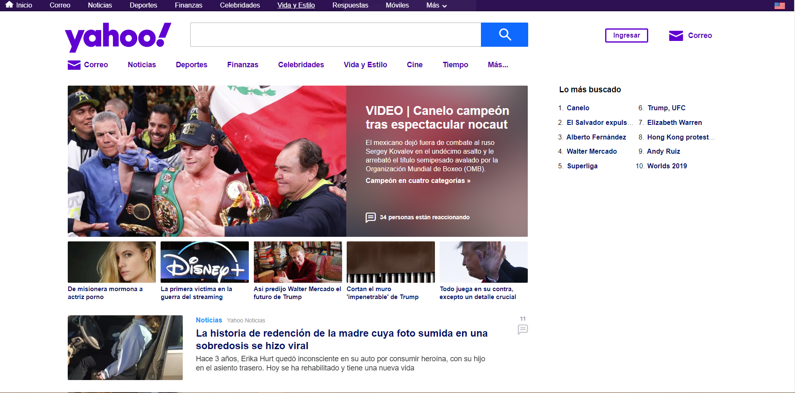Open Celebridades in the top purple bar
The image size is (795, 393).
click(240, 5)
